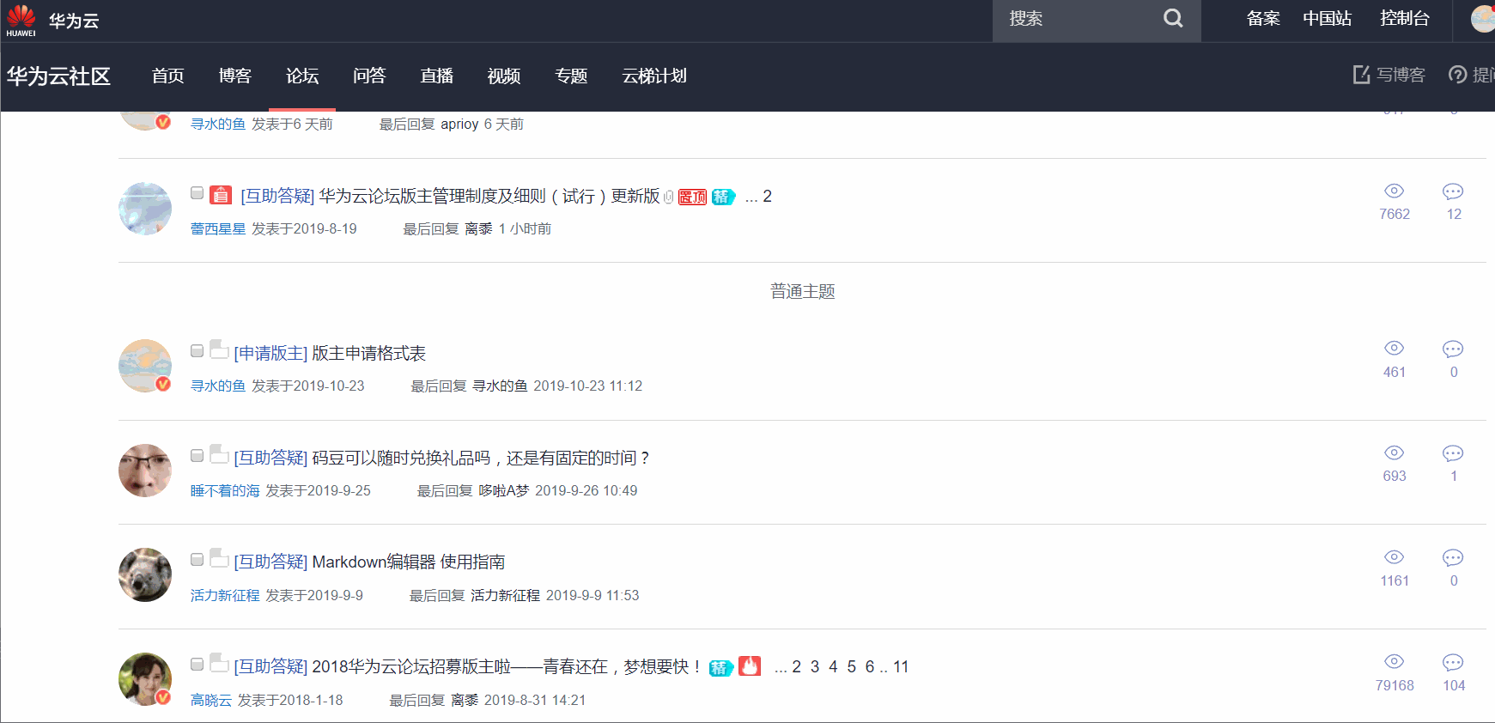Check the box for 版主申请格式表 post
The height and width of the screenshot is (723, 1495).
pyautogui.click(x=198, y=350)
